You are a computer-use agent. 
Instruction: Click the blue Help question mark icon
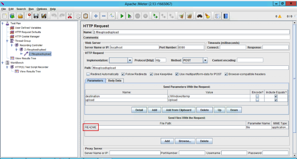226,16
